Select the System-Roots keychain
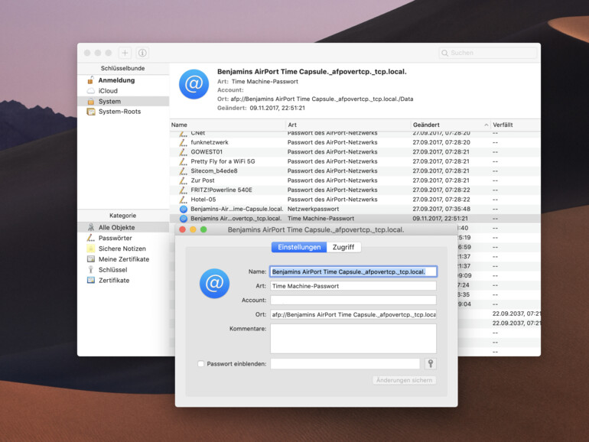 click(119, 112)
